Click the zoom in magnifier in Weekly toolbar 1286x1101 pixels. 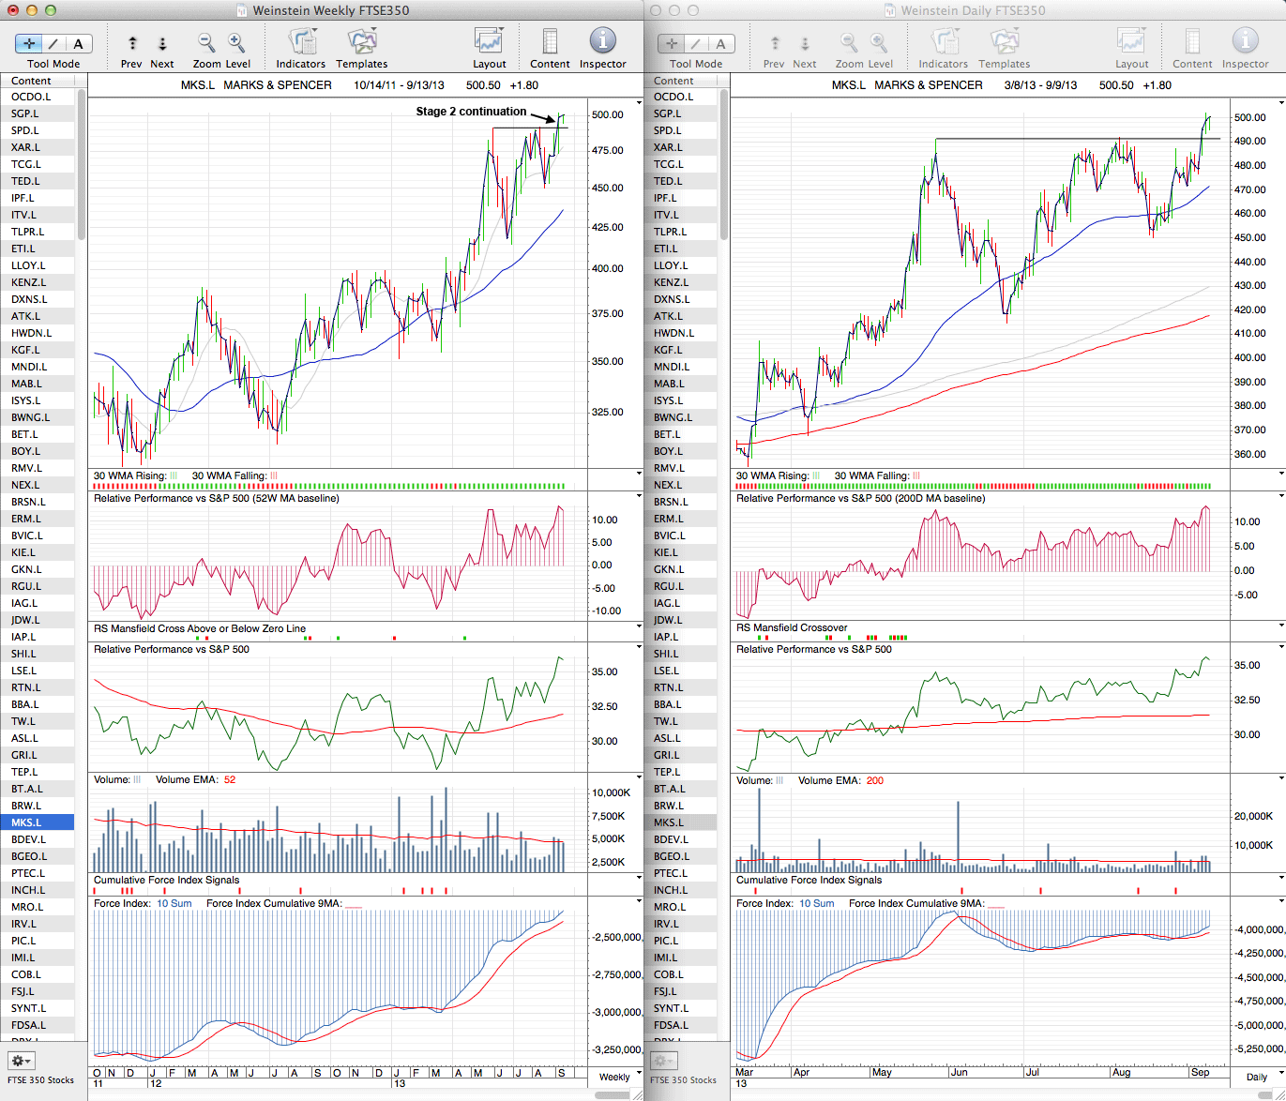click(x=236, y=43)
